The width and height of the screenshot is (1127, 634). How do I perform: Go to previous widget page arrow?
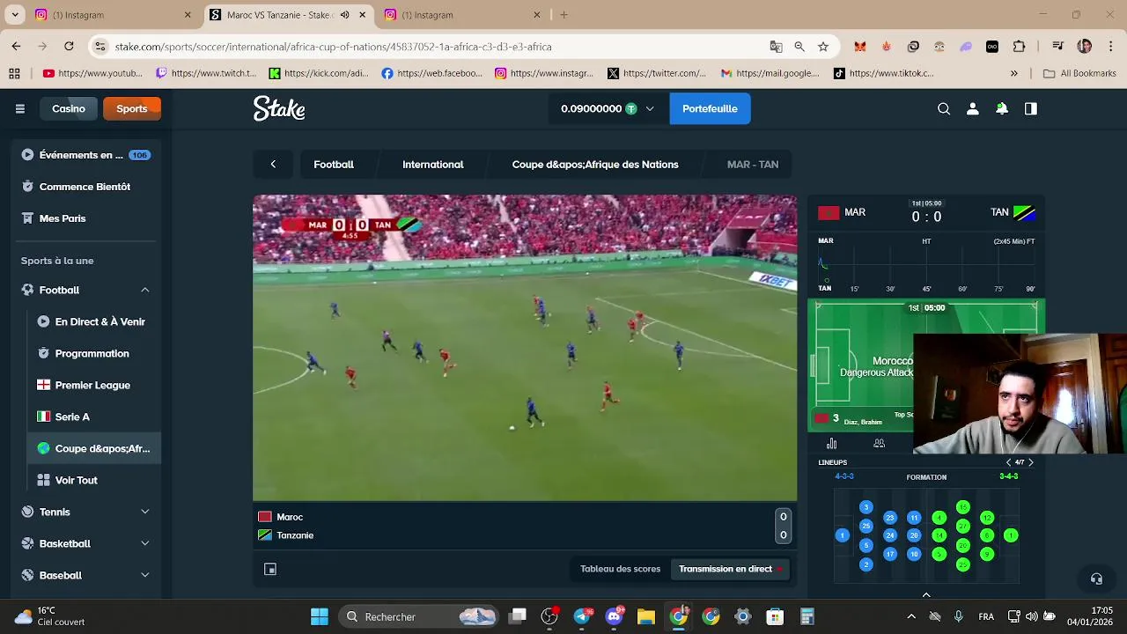click(1008, 462)
